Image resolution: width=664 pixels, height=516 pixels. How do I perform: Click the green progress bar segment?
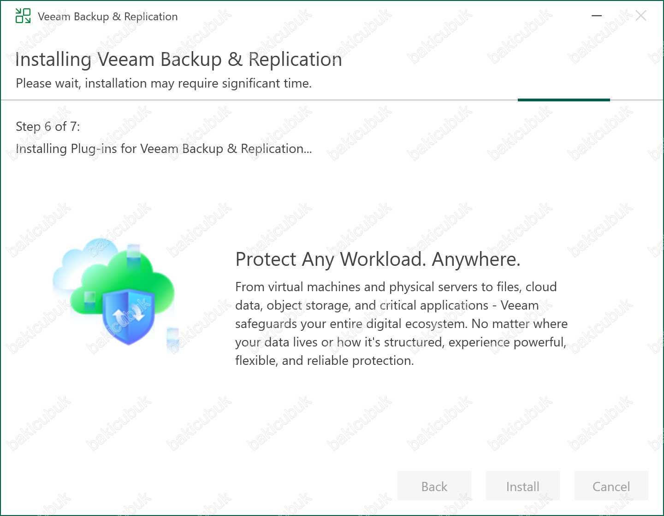pos(563,100)
